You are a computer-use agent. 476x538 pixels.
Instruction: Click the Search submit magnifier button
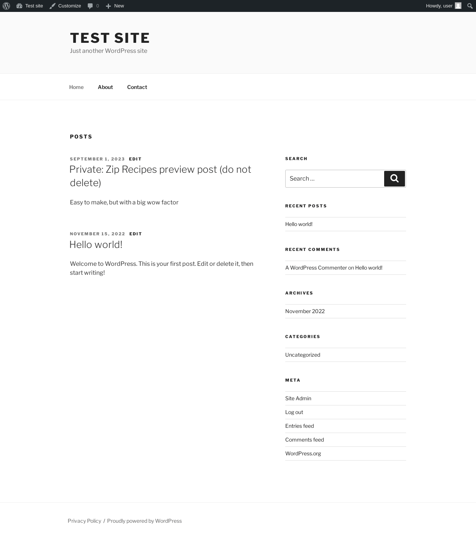(395, 179)
